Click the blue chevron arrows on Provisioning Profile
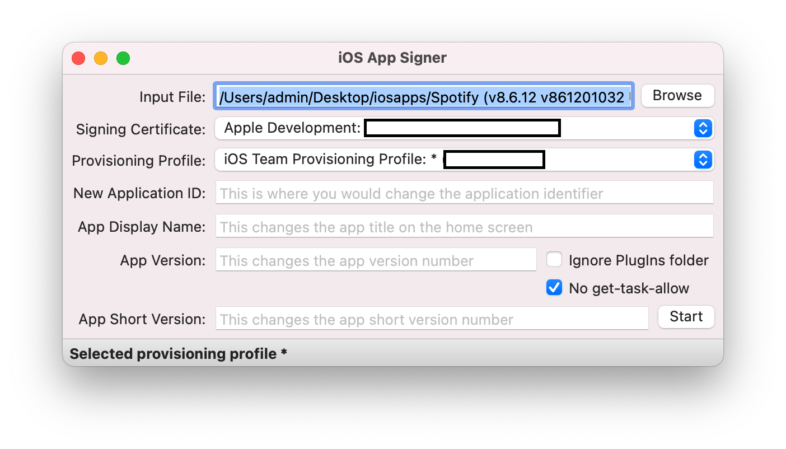The image size is (786, 449). (x=703, y=160)
